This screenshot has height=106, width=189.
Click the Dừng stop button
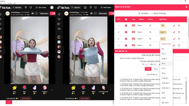(156, 69)
